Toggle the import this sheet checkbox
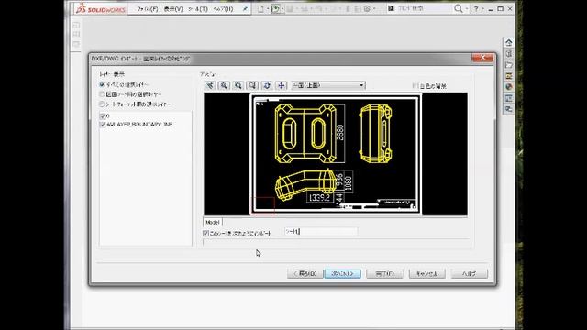Viewport: 587px width, 330px height. (x=205, y=233)
